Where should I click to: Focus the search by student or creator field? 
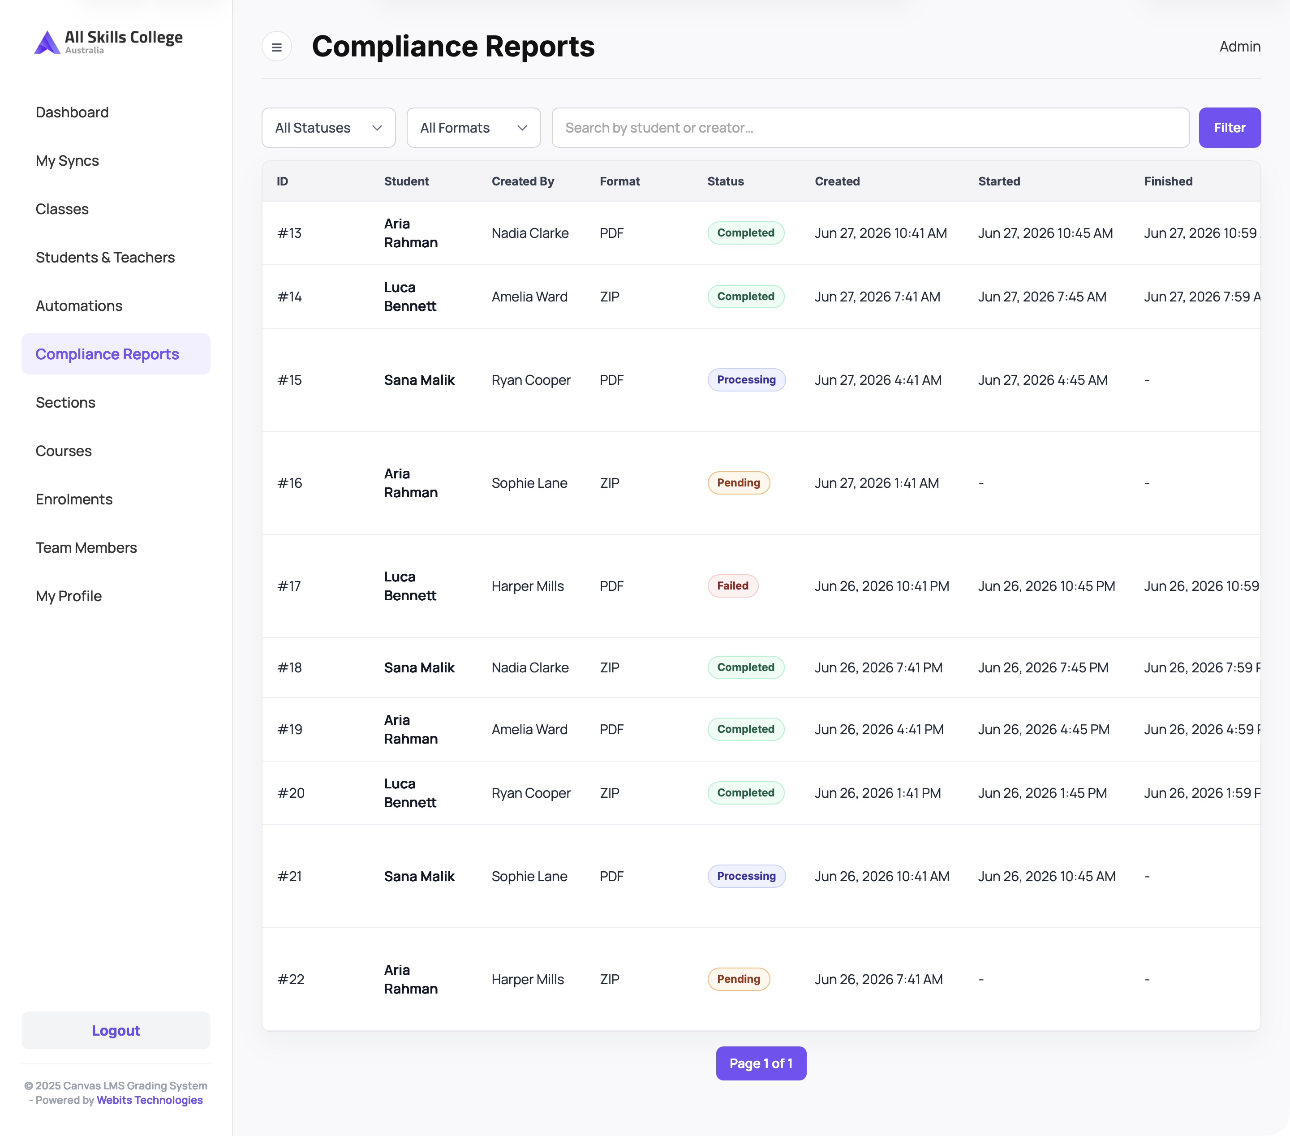[871, 128]
